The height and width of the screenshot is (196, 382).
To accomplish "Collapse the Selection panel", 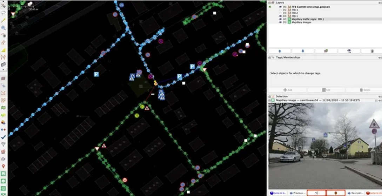I will 270,96.
